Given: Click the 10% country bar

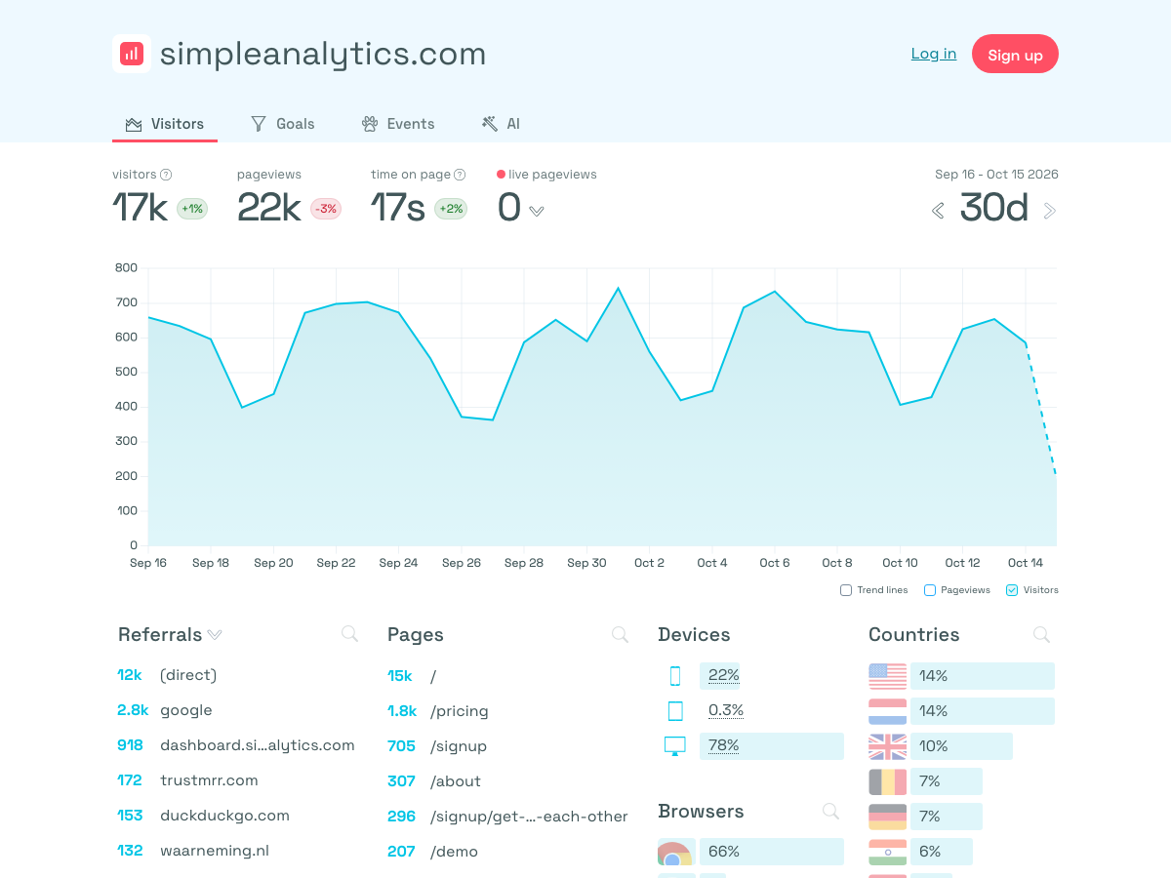Looking at the screenshot, I should (x=961, y=746).
